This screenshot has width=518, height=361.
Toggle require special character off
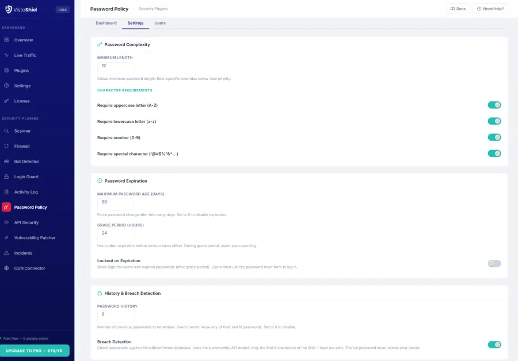(x=494, y=153)
